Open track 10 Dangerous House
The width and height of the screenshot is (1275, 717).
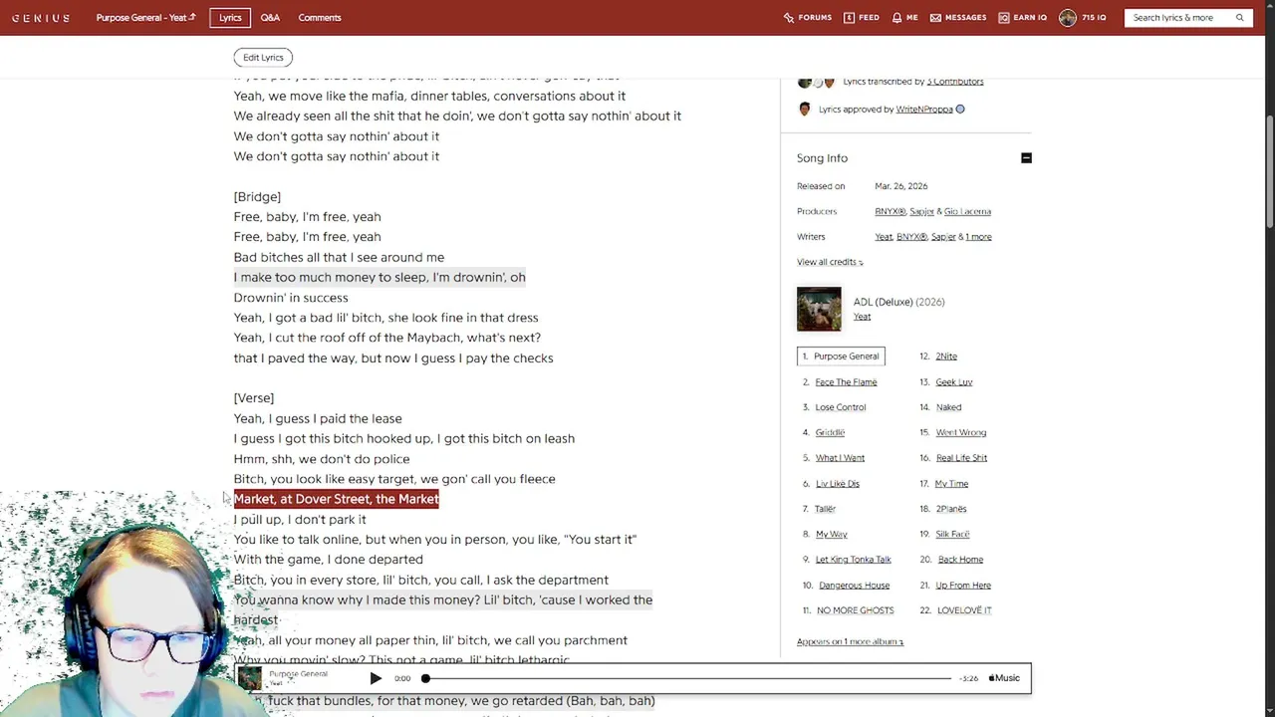tap(853, 586)
